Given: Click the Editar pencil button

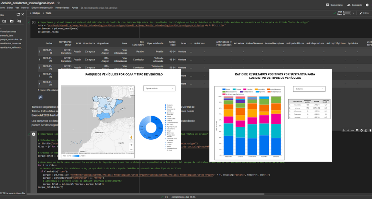Looking at the screenshot, I should tap(365, 13).
